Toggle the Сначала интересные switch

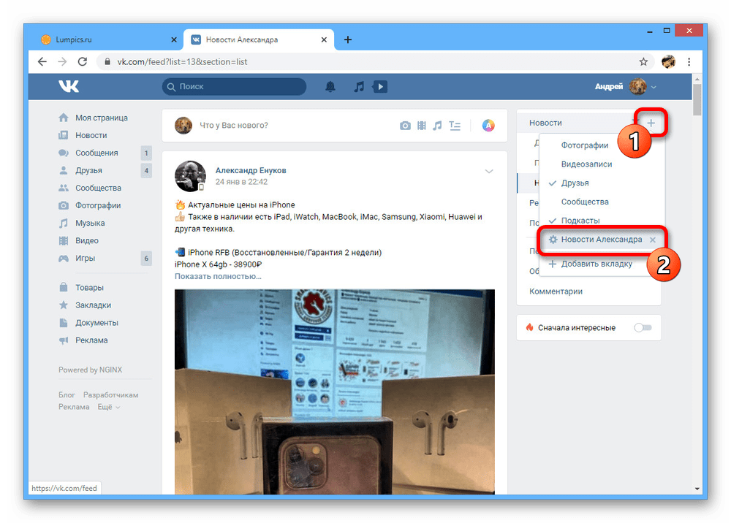[642, 328]
